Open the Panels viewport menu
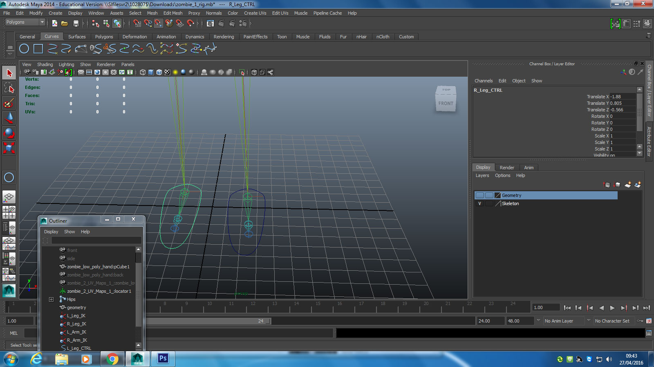Image resolution: width=654 pixels, height=367 pixels. click(128, 64)
